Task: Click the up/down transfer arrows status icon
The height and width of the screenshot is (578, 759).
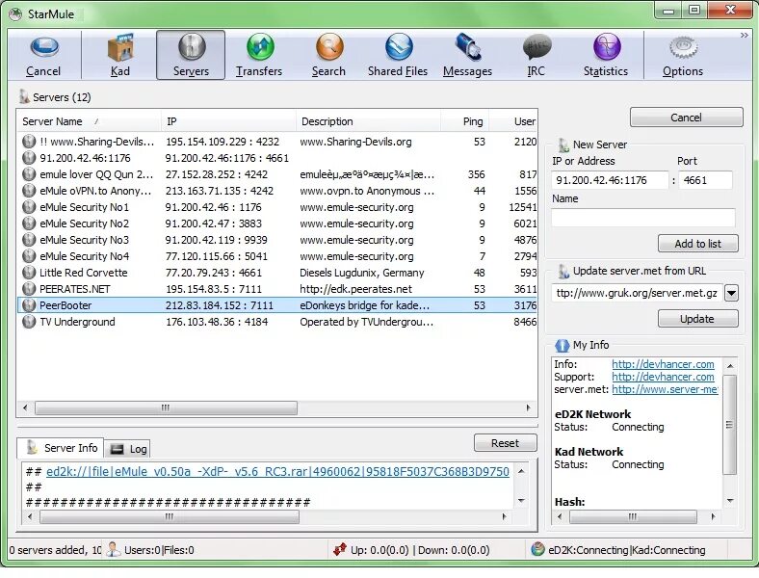Action: pos(340,549)
